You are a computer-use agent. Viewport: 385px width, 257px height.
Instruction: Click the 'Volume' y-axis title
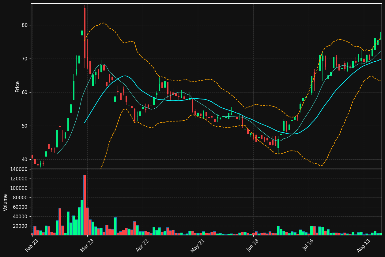[6, 202]
